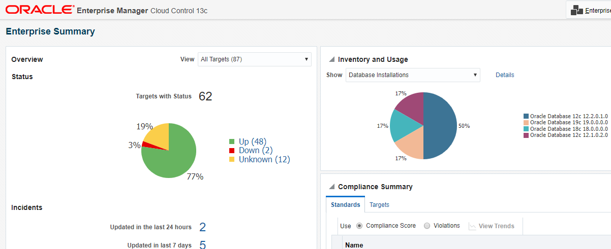Select the Compliance Score radio button
This screenshot has height=249, width=611.
click(359, 226)
